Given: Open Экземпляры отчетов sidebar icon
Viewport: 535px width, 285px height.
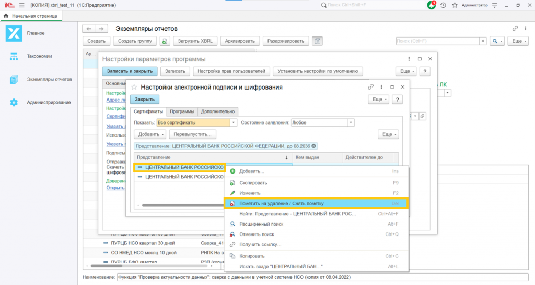Looking at the screenshot, I should (x=14, y=80).
